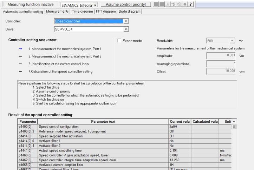
Task: Open help with the question mark icon
Action: tap(191, 4)
